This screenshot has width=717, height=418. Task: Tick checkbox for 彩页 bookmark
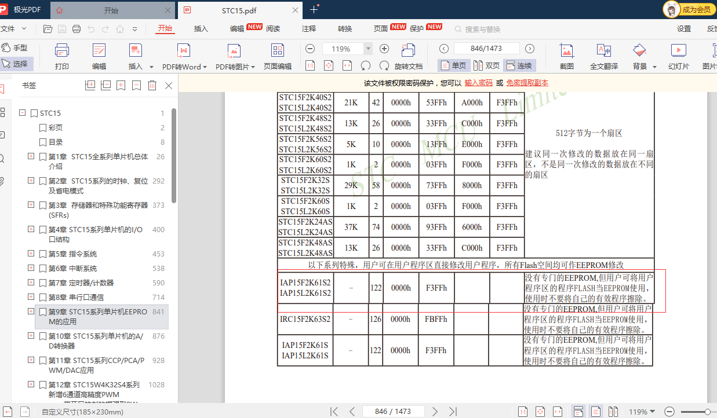click(x=43, y=128)
